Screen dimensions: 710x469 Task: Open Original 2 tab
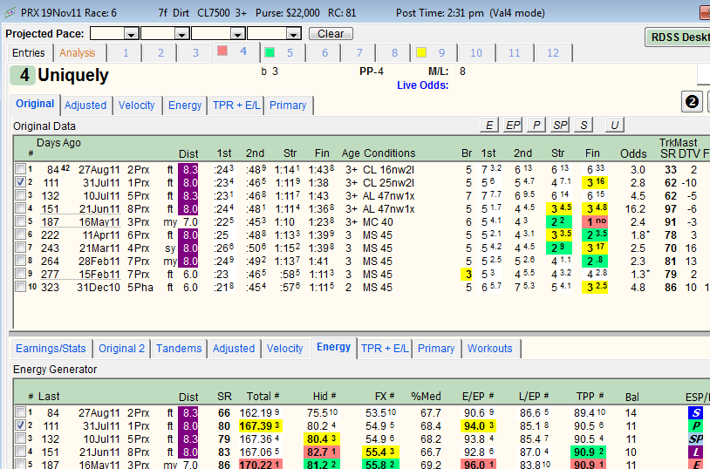(x=122, y=349)
